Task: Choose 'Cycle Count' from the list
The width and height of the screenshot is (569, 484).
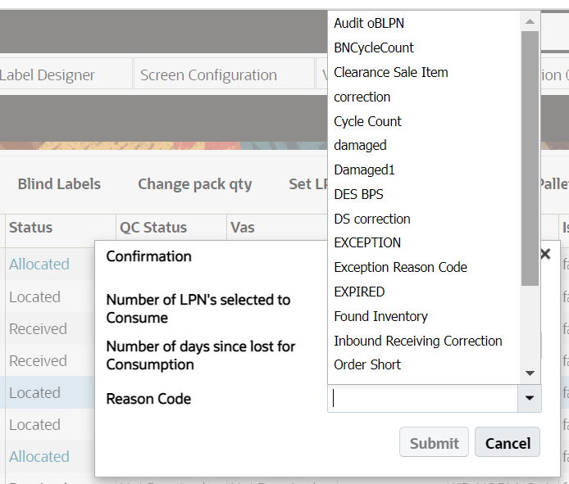Action: point(367,121)
